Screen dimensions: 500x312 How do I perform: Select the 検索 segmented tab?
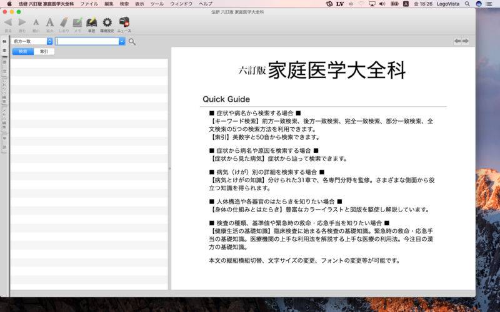coord(23,52)
